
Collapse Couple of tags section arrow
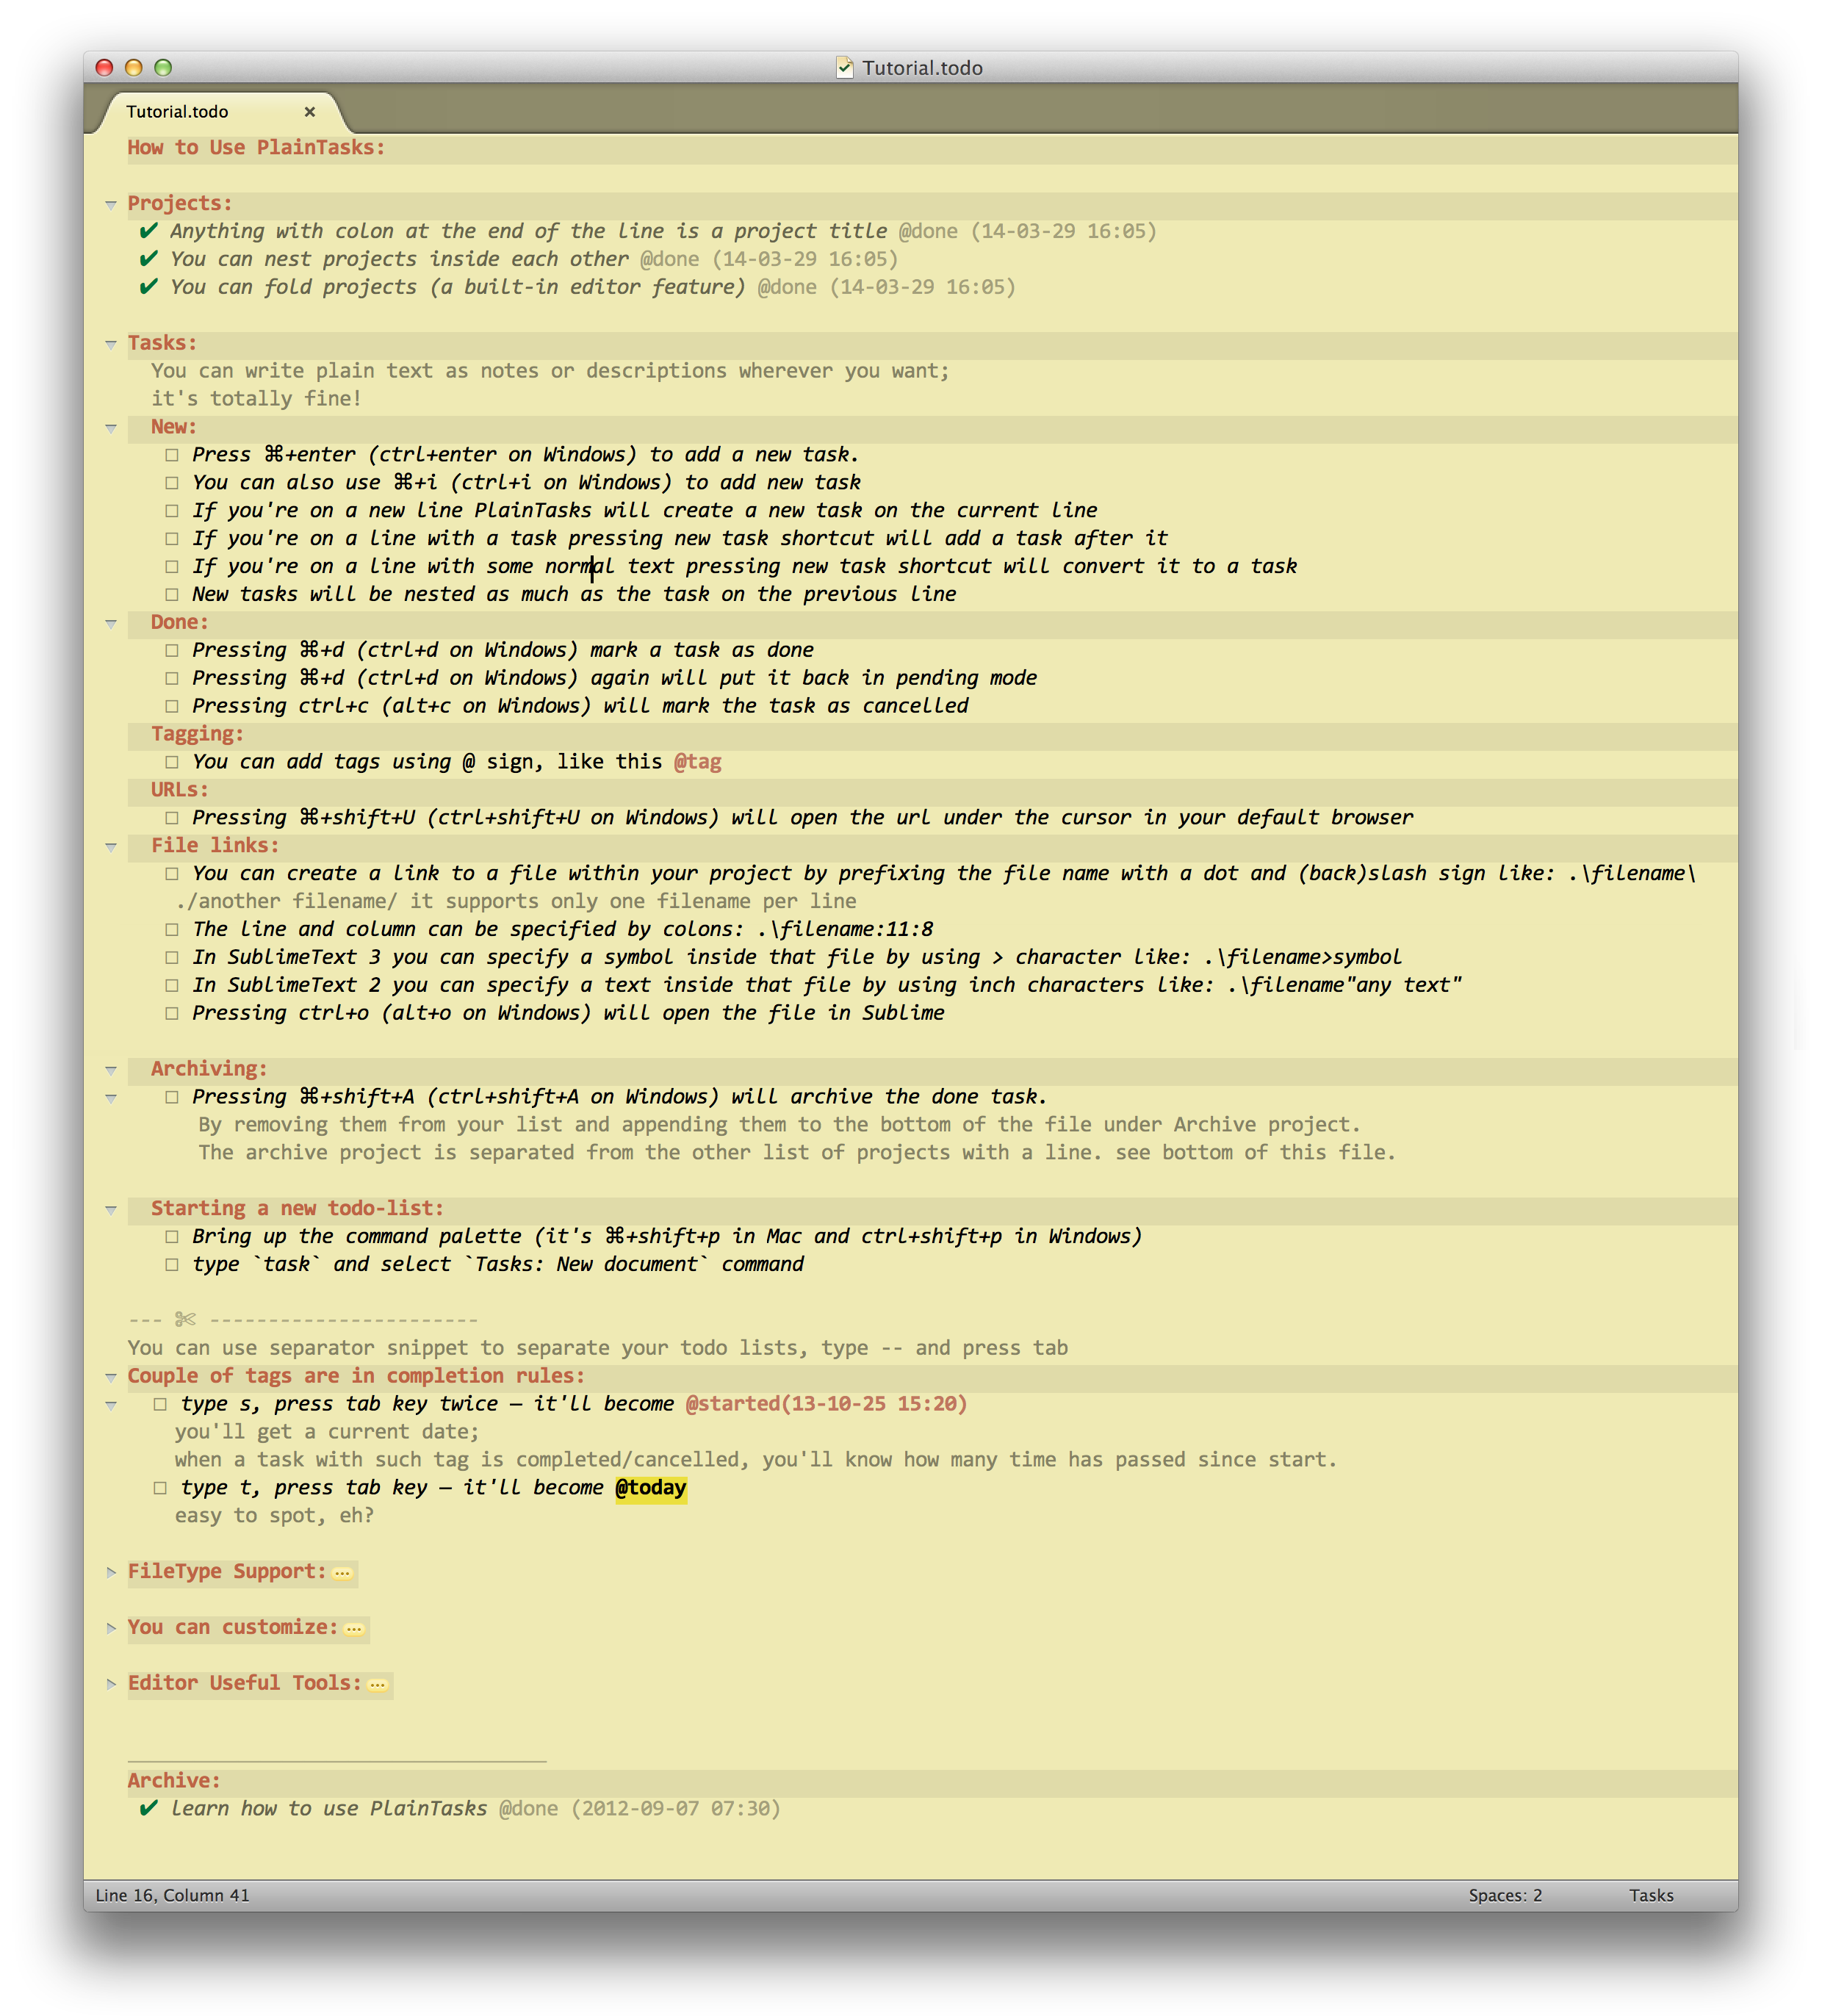[x=111, y=1377]
